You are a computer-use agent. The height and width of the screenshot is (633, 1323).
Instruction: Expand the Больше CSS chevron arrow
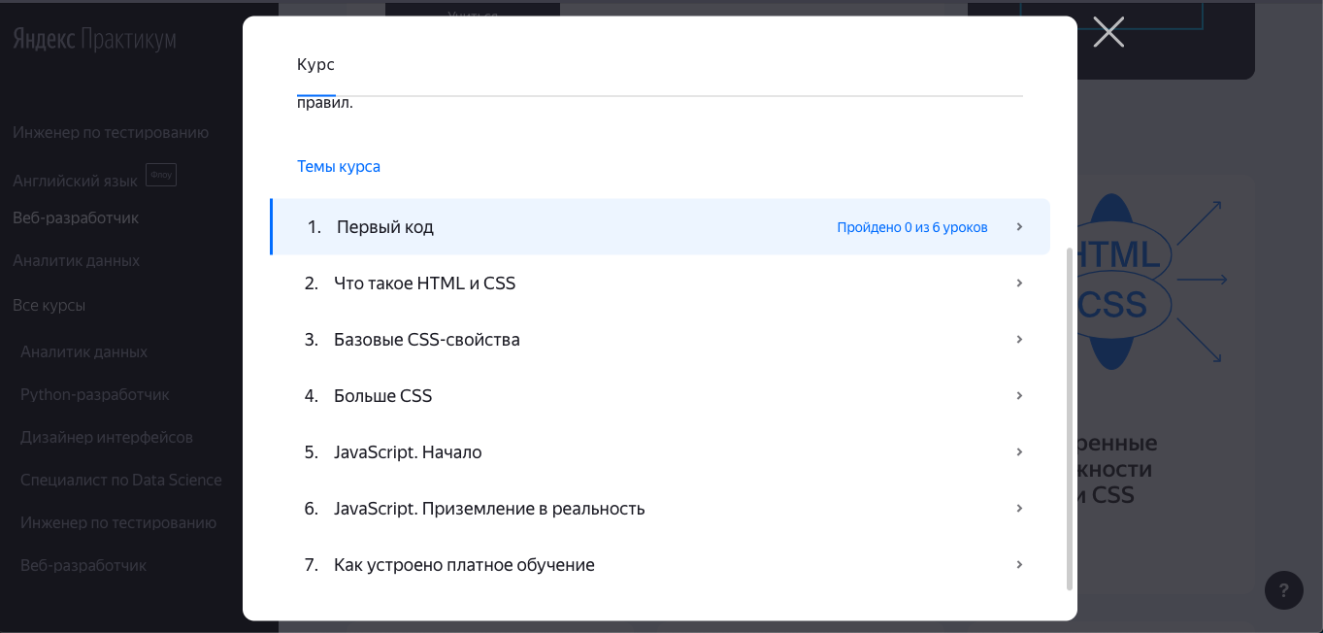pos(1019,396)
